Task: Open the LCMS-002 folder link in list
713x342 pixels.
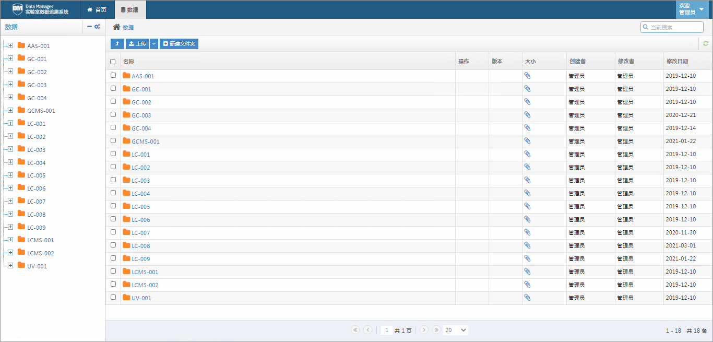Action: click(x=145, y=285)
